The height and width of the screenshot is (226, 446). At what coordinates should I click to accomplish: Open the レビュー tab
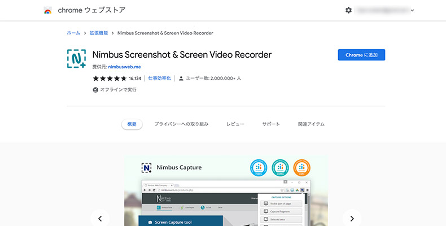(x=235, y=124)
